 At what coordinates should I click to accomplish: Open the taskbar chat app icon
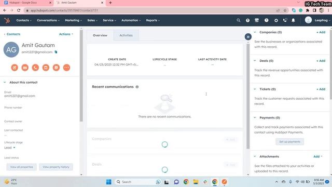click(x=176, y=182)
